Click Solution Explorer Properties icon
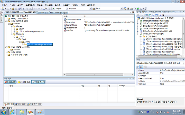The width and height of the screenshot is (185, 115). pyautogui.click(x=138, y=15)
